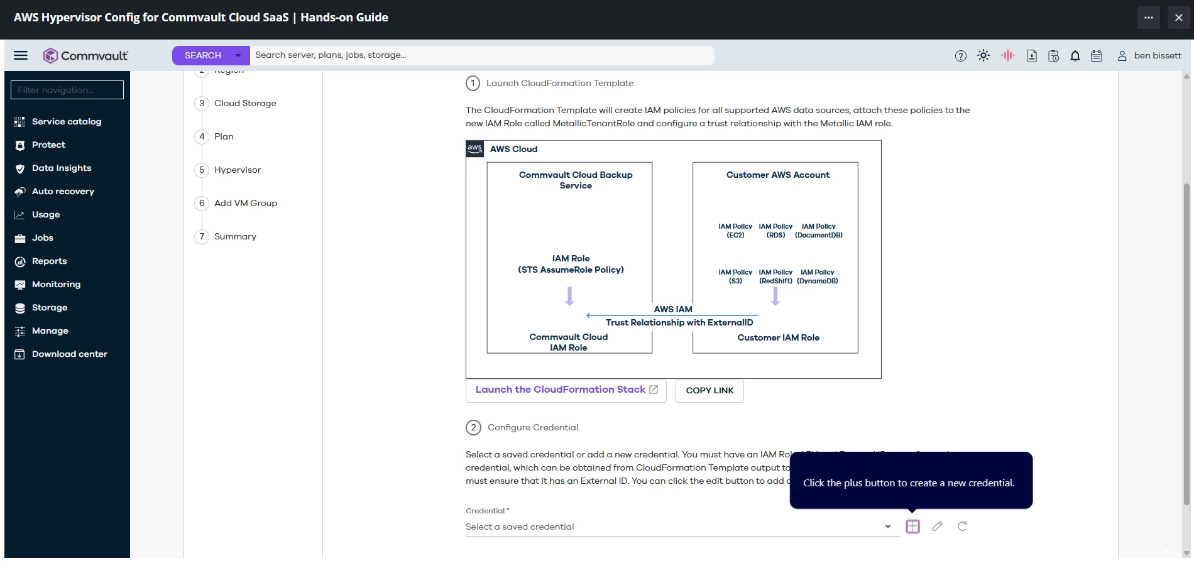Open Service catalog in sidebar
This screenshot has height=568, width=1194.
[67, 121]
